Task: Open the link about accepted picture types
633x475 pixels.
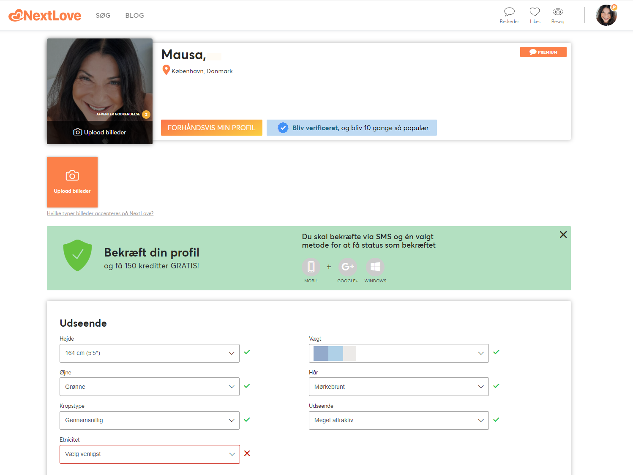Action: [x=100, y=213]
